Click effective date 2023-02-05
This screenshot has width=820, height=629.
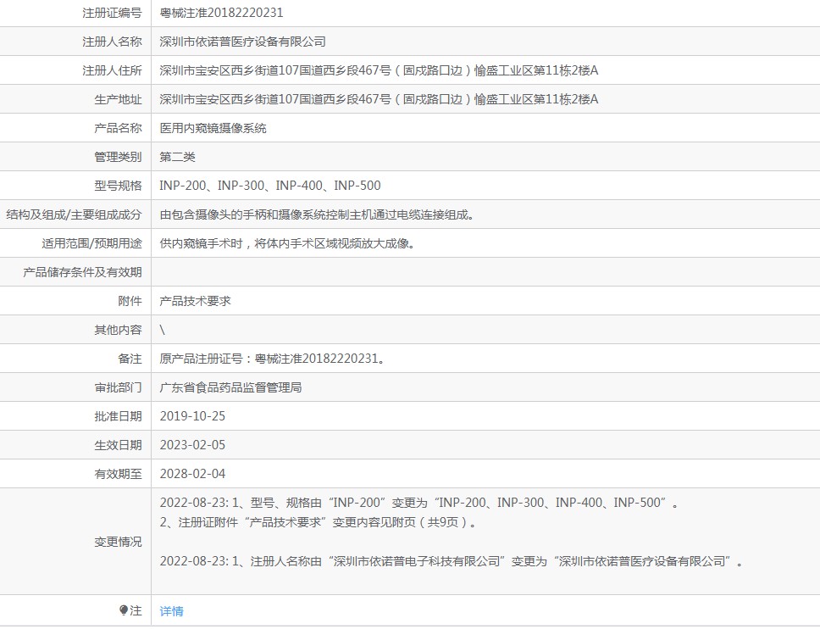192,445
